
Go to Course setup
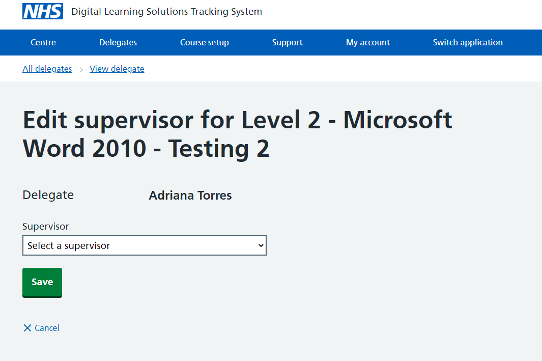(204, 42)
